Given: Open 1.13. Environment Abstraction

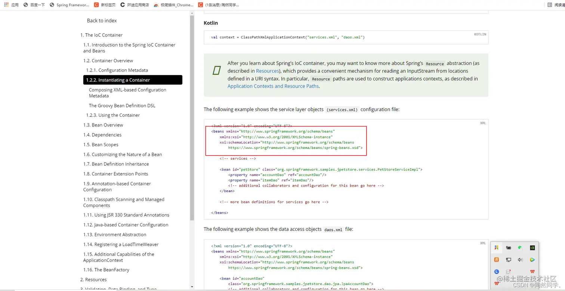Looking at the screenshot, I should tap(115, 235).
